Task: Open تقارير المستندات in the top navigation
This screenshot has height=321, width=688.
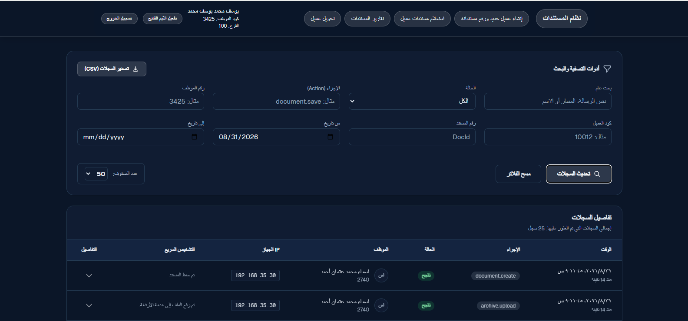Action: point(367,19)
